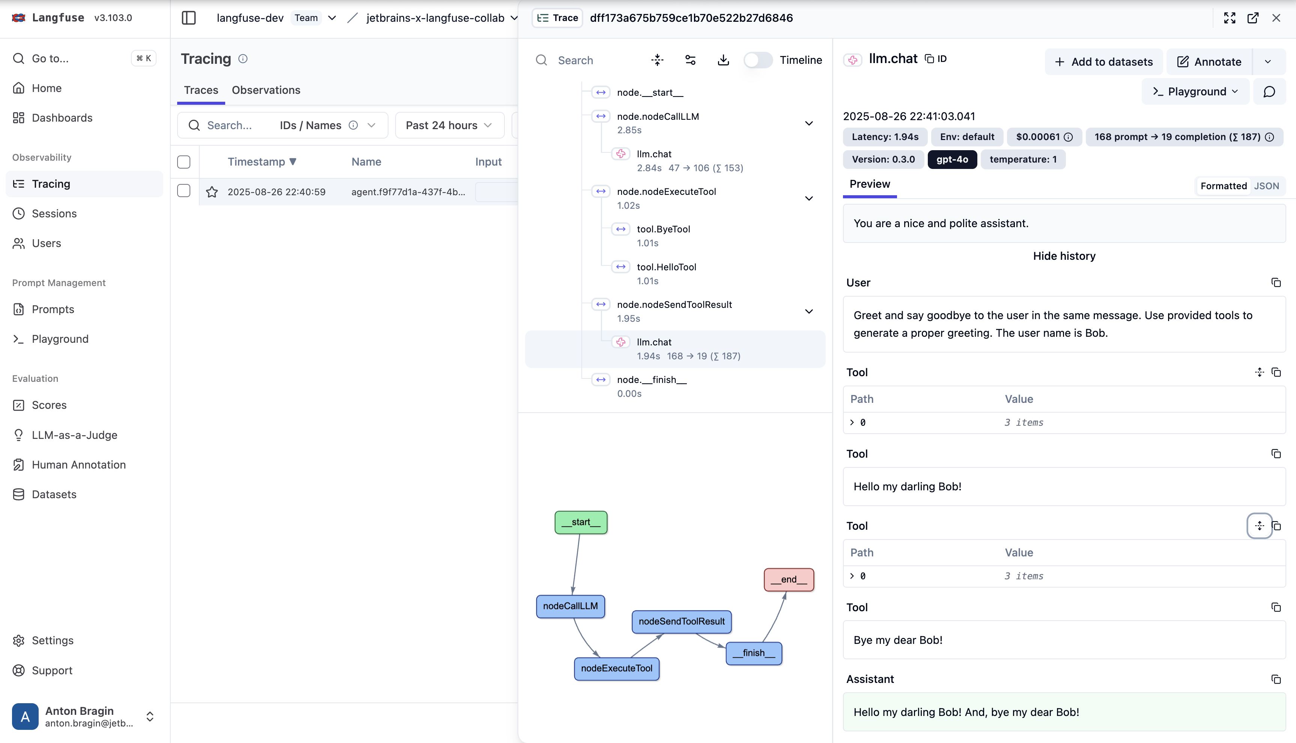Image resolution: width=1296 pixels, height=743 pixels.
Task: Click the download trace icon
Action: point(723,60)
